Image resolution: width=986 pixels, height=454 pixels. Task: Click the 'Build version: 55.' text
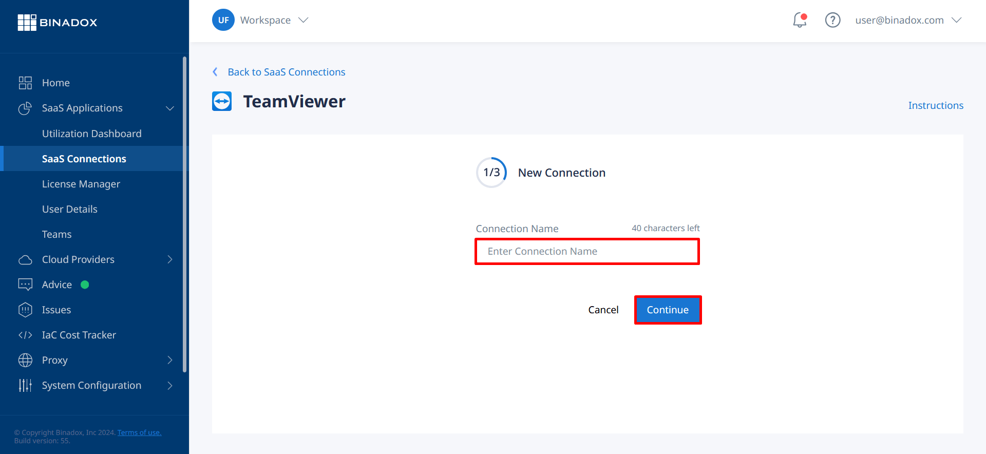[42, 441]
